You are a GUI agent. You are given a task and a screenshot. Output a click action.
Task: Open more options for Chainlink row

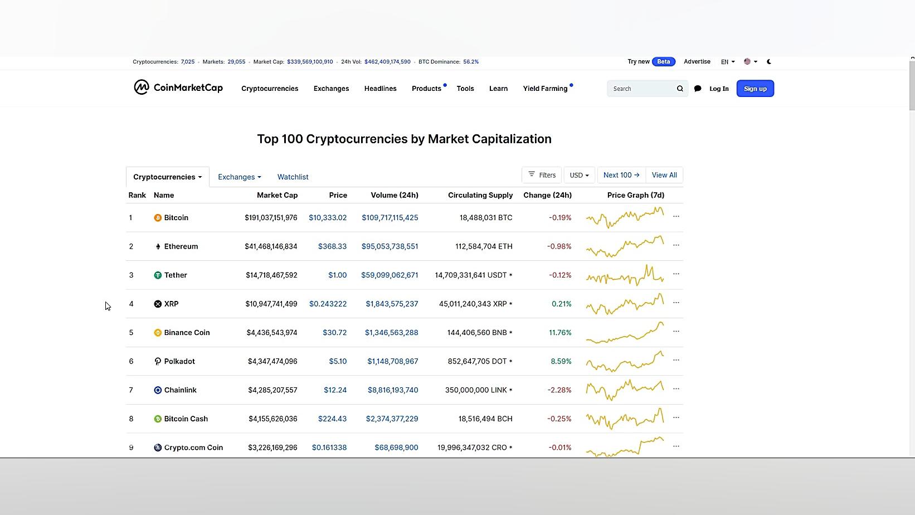coord(676,389)
